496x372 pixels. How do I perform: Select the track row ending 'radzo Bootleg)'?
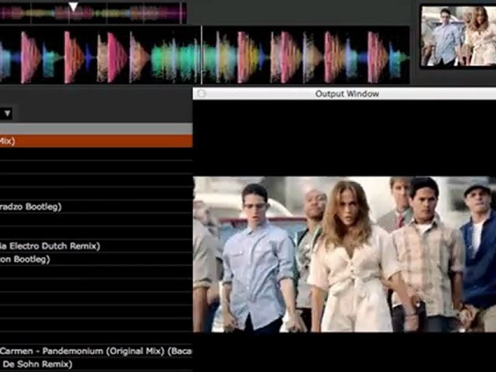[x=96, y=207]
